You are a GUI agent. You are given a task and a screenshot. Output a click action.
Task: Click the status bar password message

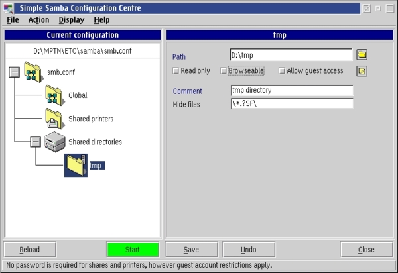click(139, 265)
